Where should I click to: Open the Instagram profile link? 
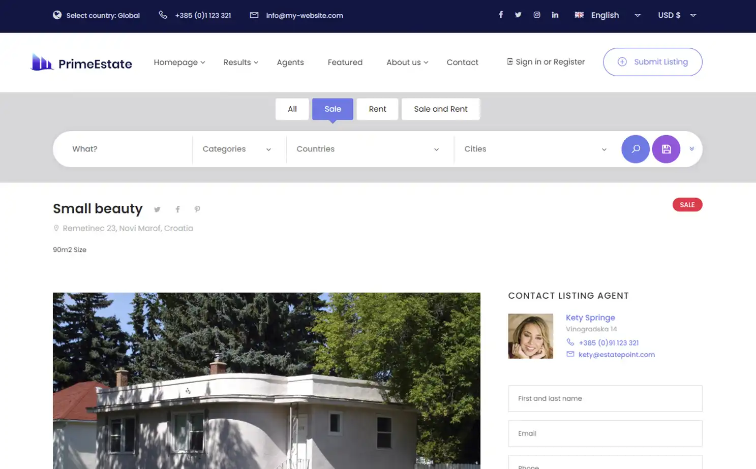click(x=537, y=15)
